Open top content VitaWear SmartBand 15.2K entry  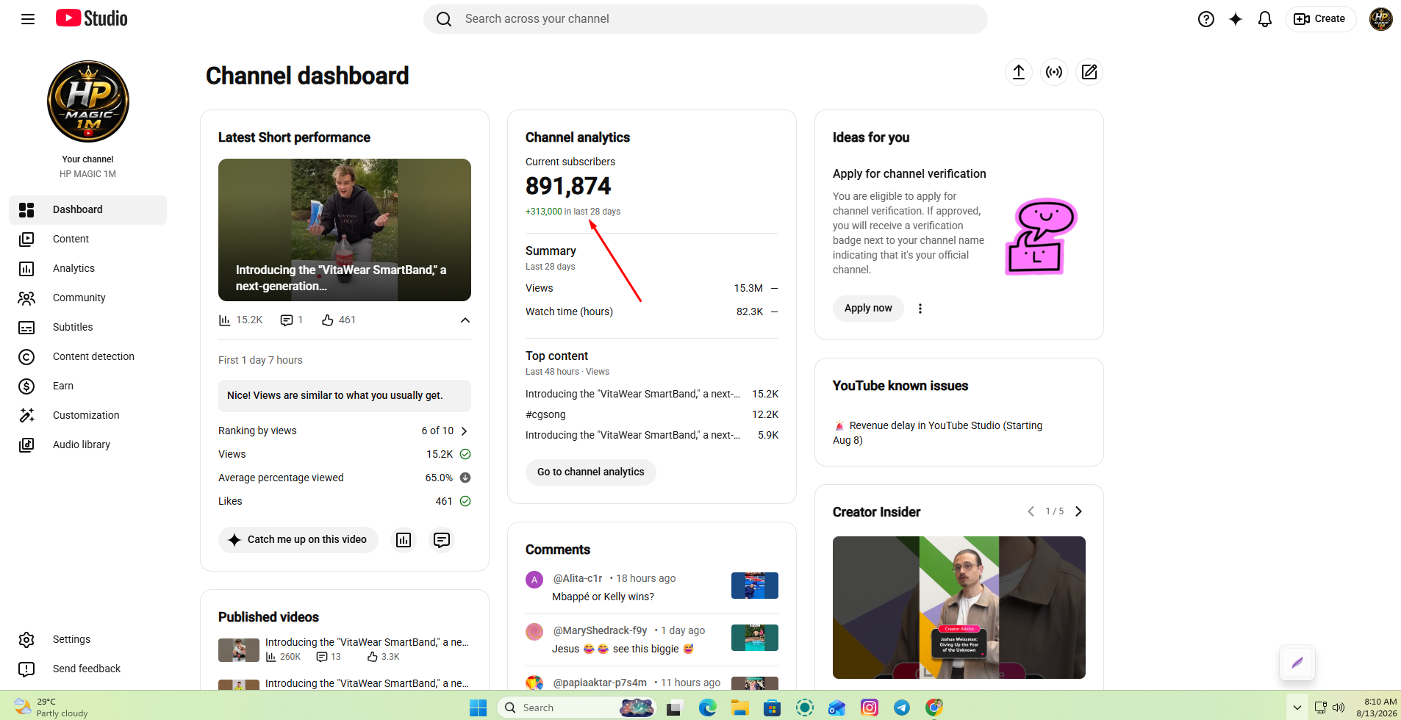point(633,395)
